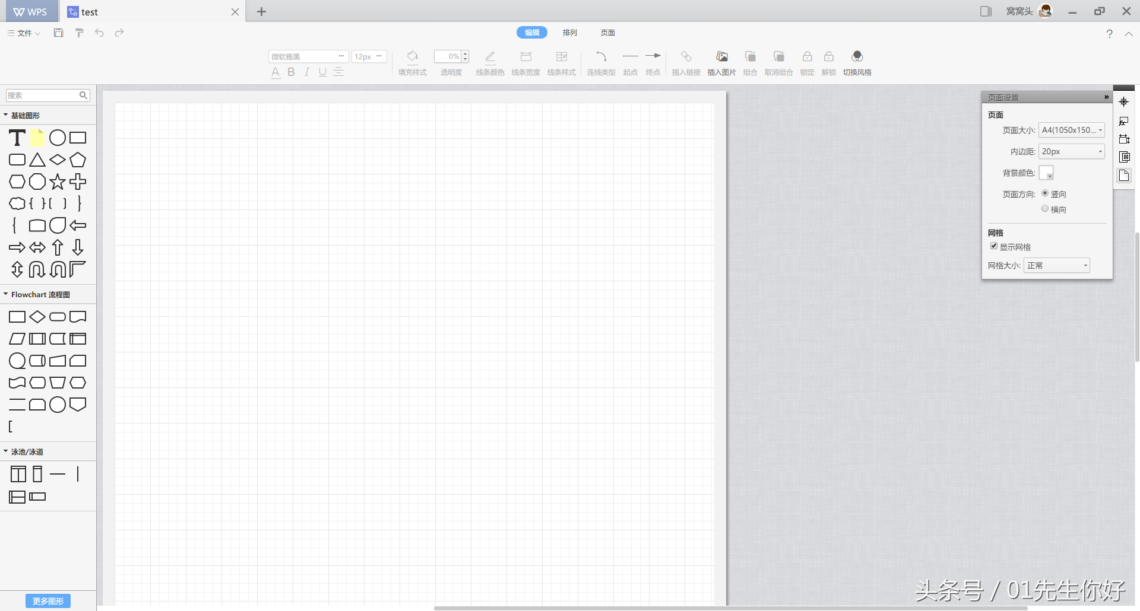This screenshot has width=1140, height=611.
Task: Open the page size dropdown
Action: (1071, 130)
